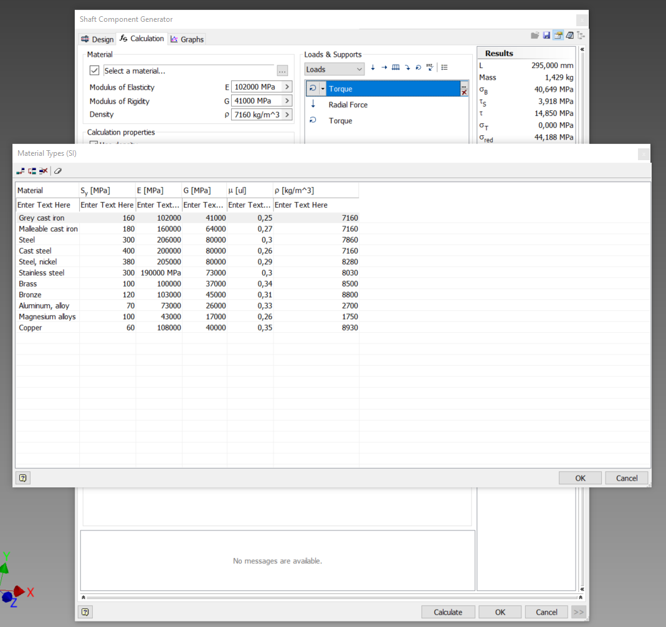
Task: Sort by the Material column header
Action: click(47, 190)
